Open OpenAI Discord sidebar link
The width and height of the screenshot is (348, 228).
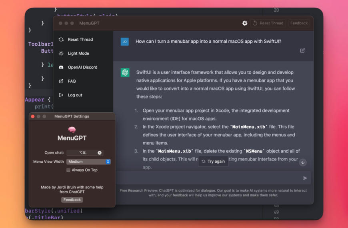(83, 67)
